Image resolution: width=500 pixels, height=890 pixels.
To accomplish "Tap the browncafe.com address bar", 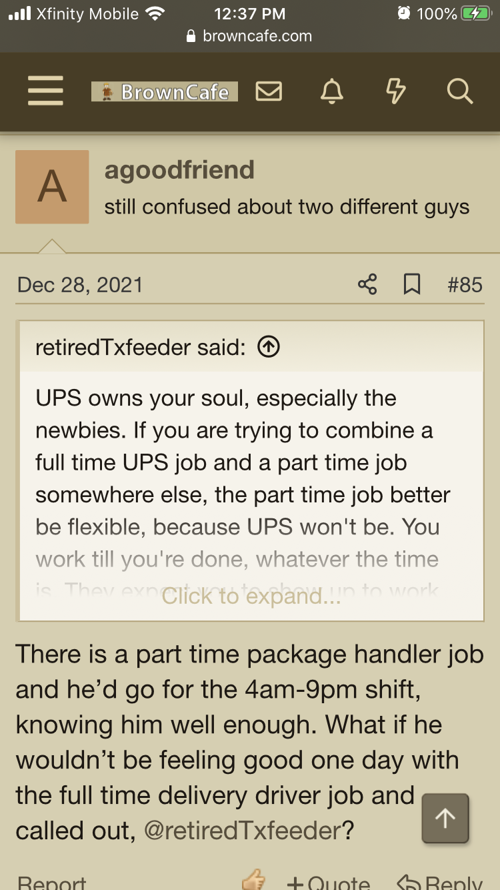I will tap(250, 36).
